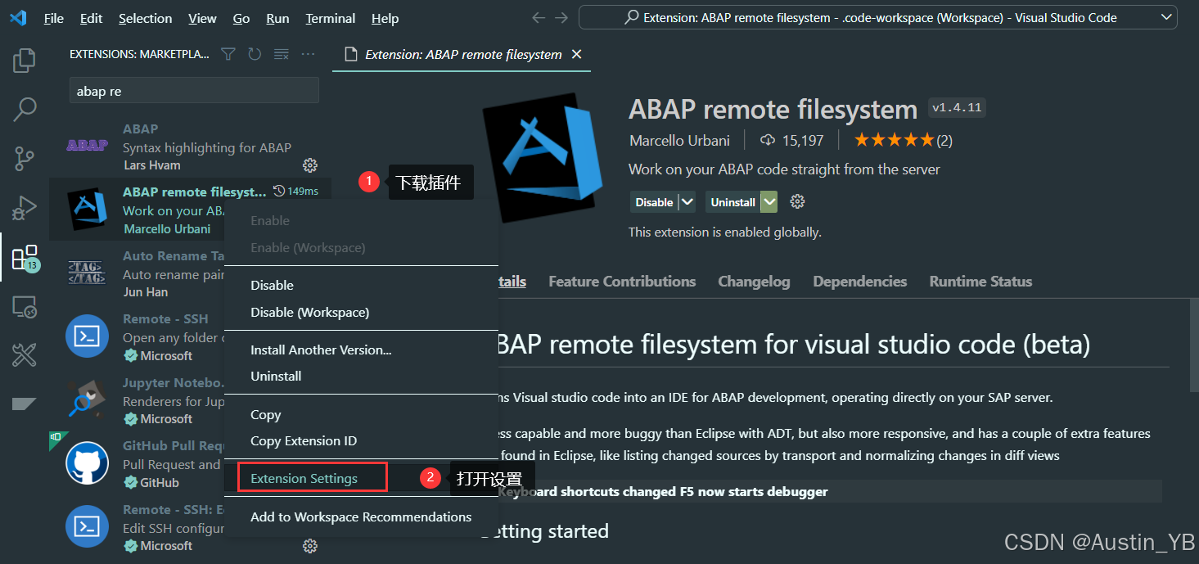Navigate back with the left arrow

click(538, 18)
